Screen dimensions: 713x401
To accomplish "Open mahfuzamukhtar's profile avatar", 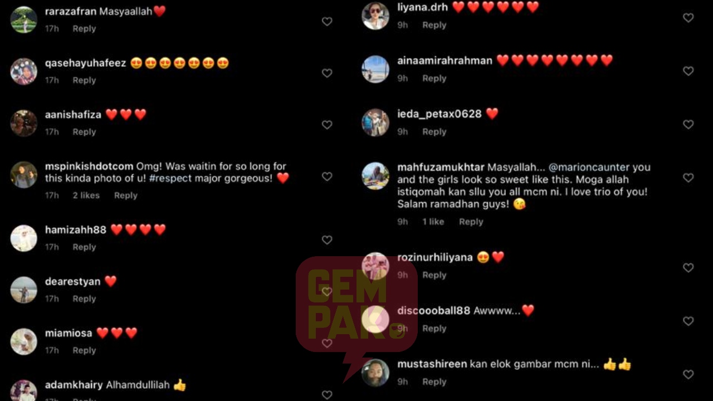I will coord(375,176).
